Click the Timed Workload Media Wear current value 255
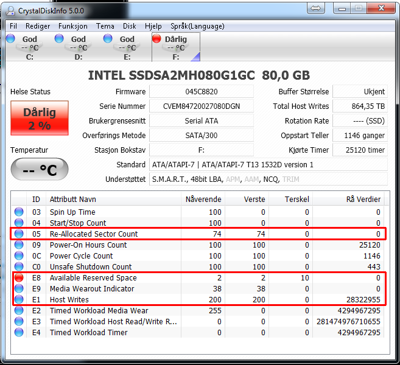The height and width of the screenshot is (365, 400). 215,310
